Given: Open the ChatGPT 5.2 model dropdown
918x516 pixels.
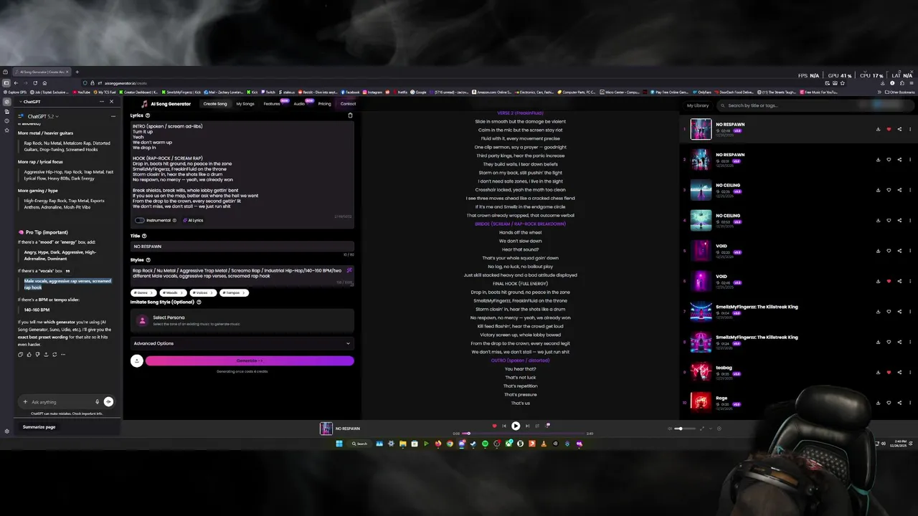Looking at the screenshot, I should click(x=43, y=116).
